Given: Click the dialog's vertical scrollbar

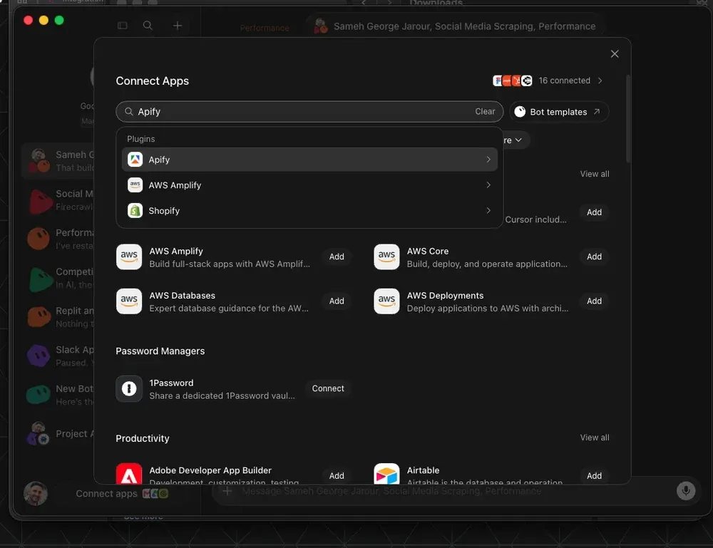Looking at the screenshot, I should coord(628,118).
